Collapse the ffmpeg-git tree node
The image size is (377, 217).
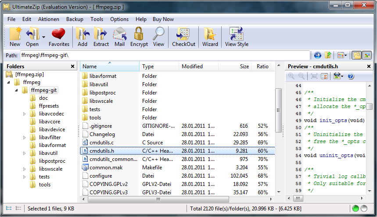pos(16,90)
